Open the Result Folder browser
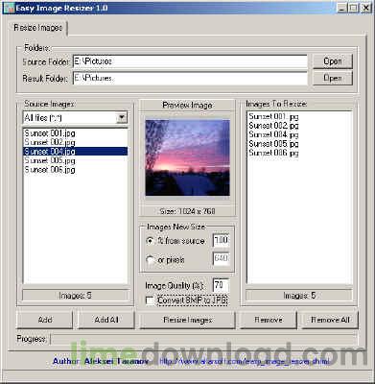 333,78
